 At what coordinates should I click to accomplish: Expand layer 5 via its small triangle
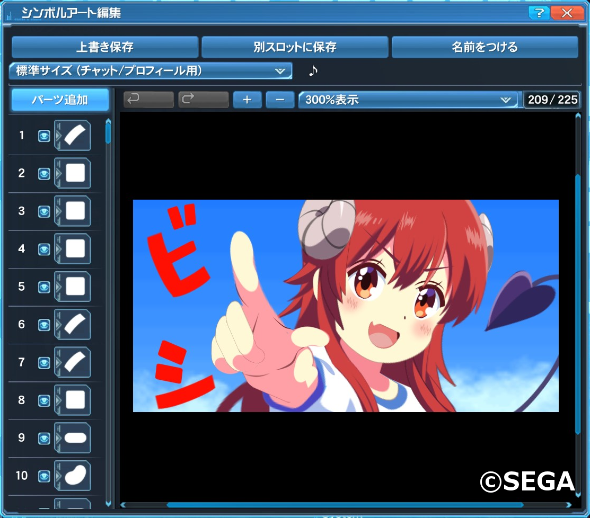pos(58,287)
